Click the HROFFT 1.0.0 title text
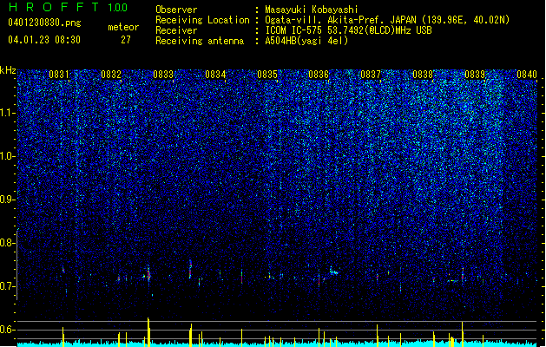546x347 pixels. pyautogui.click(x=68, y=7)
